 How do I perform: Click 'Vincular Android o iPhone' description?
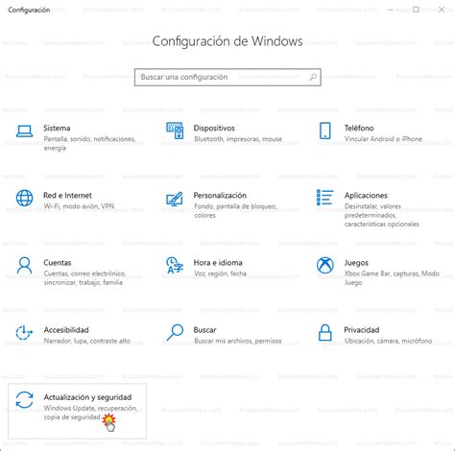coord(383,139)
